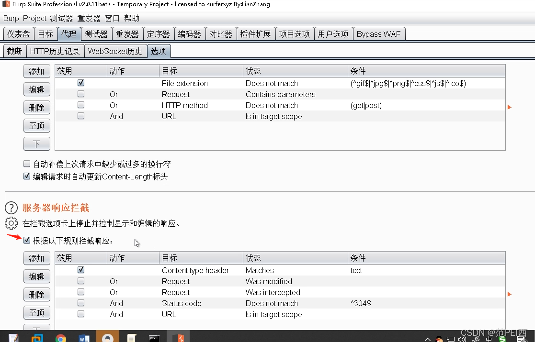Select the (get|post) condition cell

(426, 105)
